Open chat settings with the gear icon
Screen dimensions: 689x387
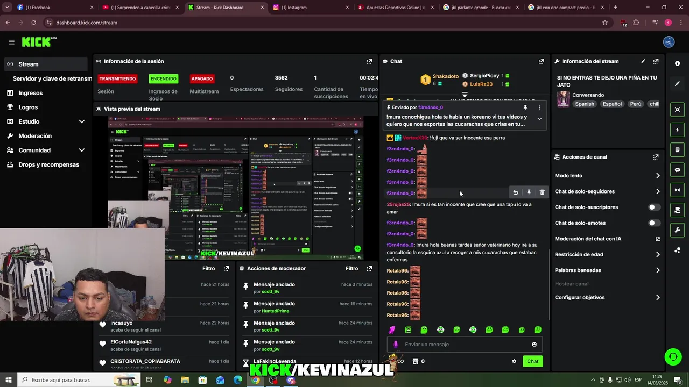[x=514, y=361]
